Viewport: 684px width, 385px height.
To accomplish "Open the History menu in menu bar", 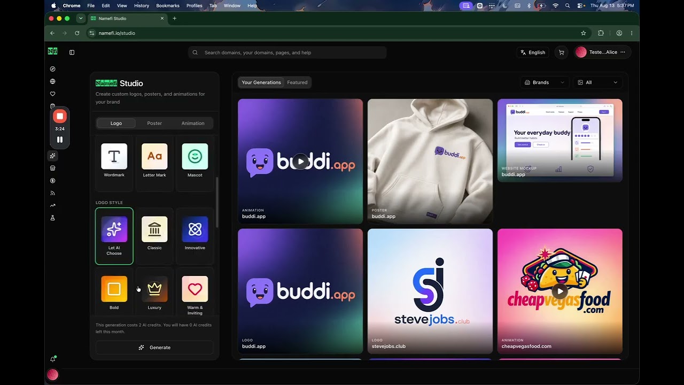I will pyautogui.click(x=142, y=5).
